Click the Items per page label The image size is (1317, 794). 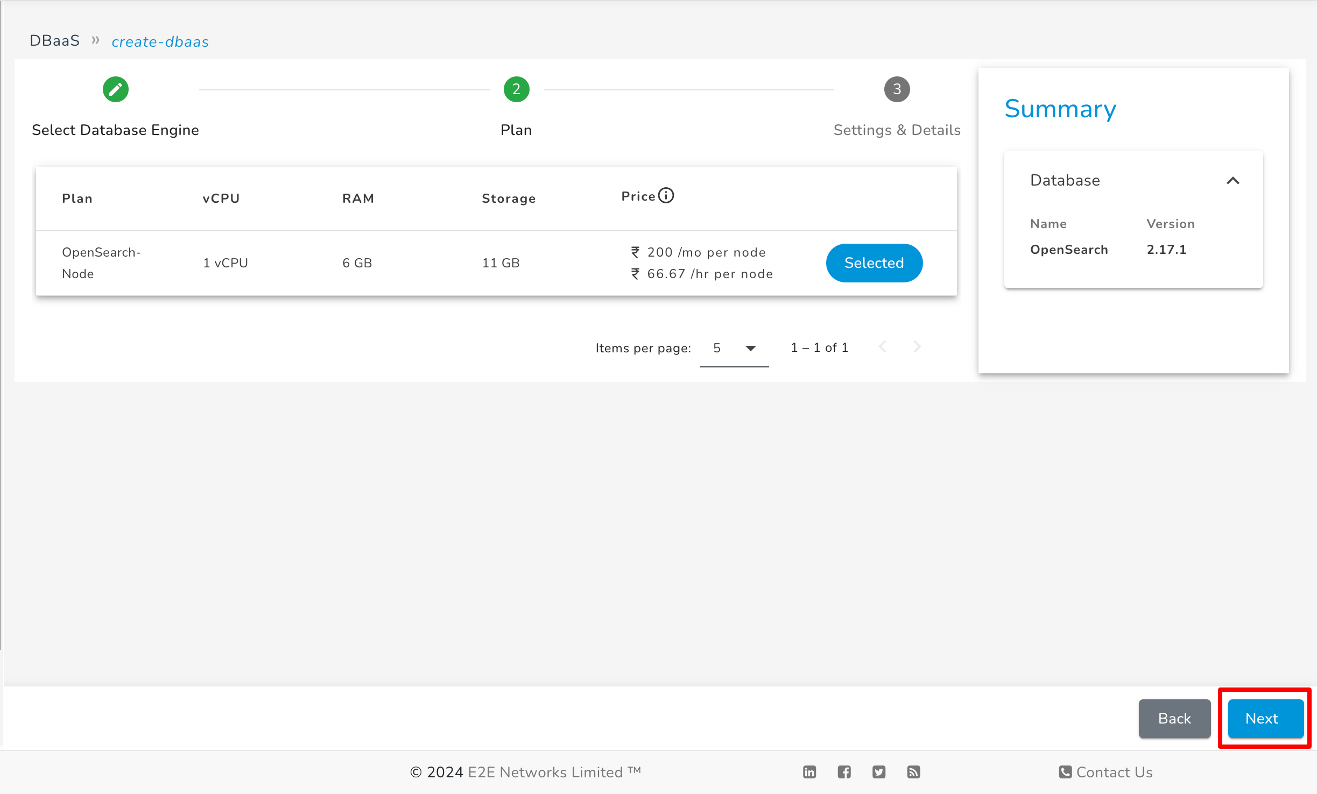click(643, 348)
